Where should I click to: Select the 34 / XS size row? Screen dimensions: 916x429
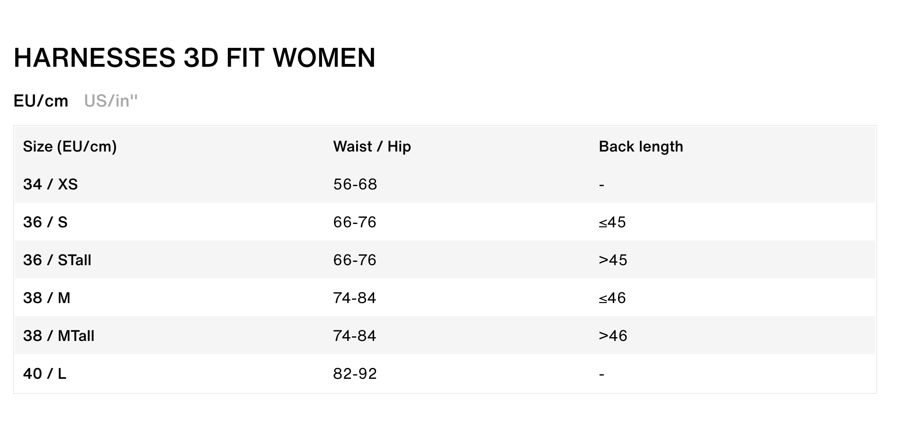(x=445, y=184)
